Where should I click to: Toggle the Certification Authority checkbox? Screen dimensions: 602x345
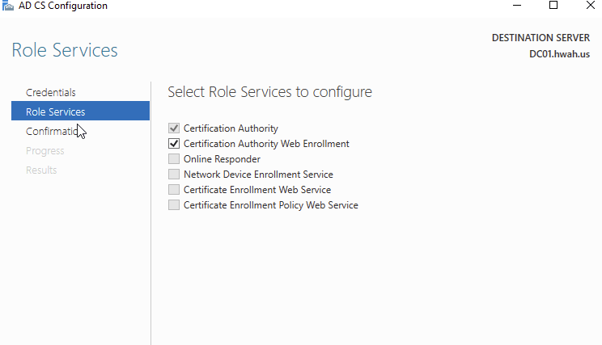(174, 128)
